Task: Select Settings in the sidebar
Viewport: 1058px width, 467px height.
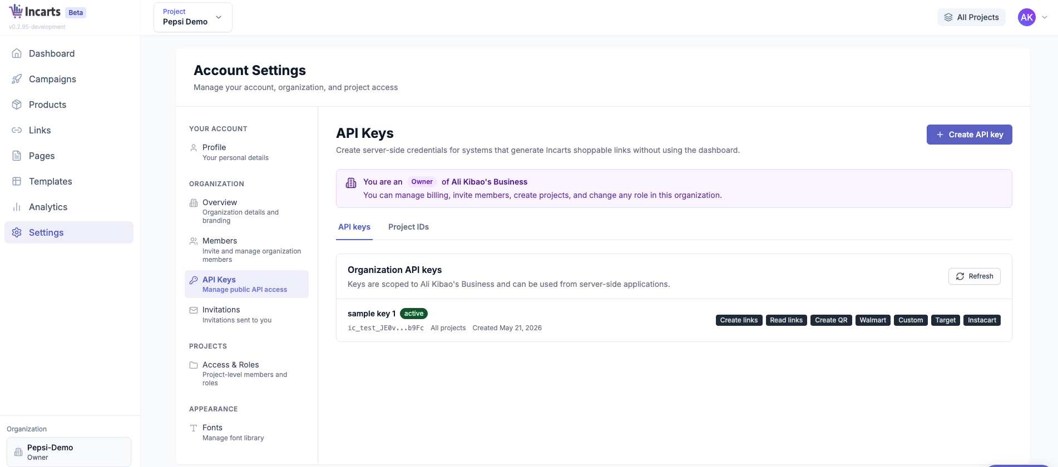Action: coord(69,232)
